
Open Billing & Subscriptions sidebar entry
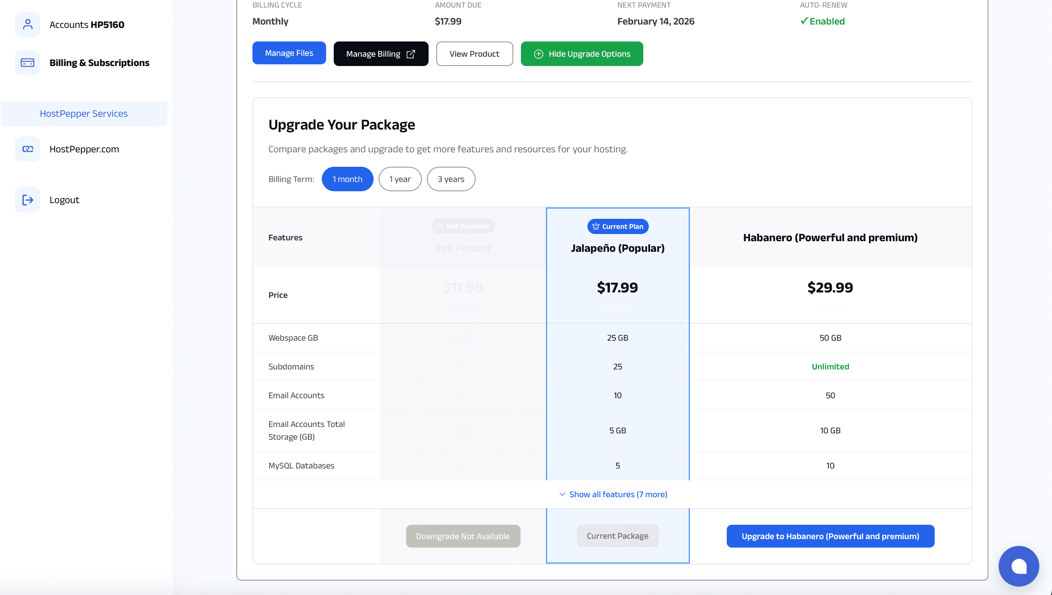pos(99,63)
